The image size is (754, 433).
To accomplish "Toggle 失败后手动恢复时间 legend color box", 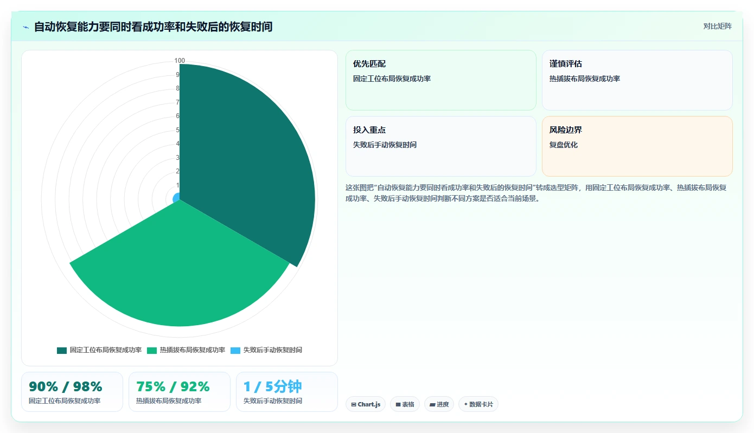I will click(x=235, y=351).
